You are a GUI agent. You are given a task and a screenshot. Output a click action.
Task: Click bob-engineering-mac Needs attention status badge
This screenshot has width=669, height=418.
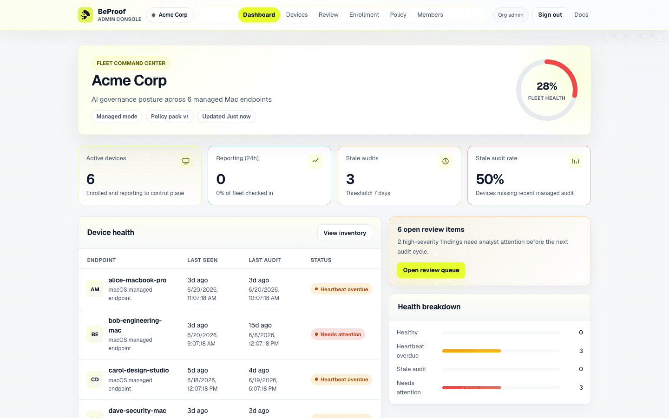[338, 334]
